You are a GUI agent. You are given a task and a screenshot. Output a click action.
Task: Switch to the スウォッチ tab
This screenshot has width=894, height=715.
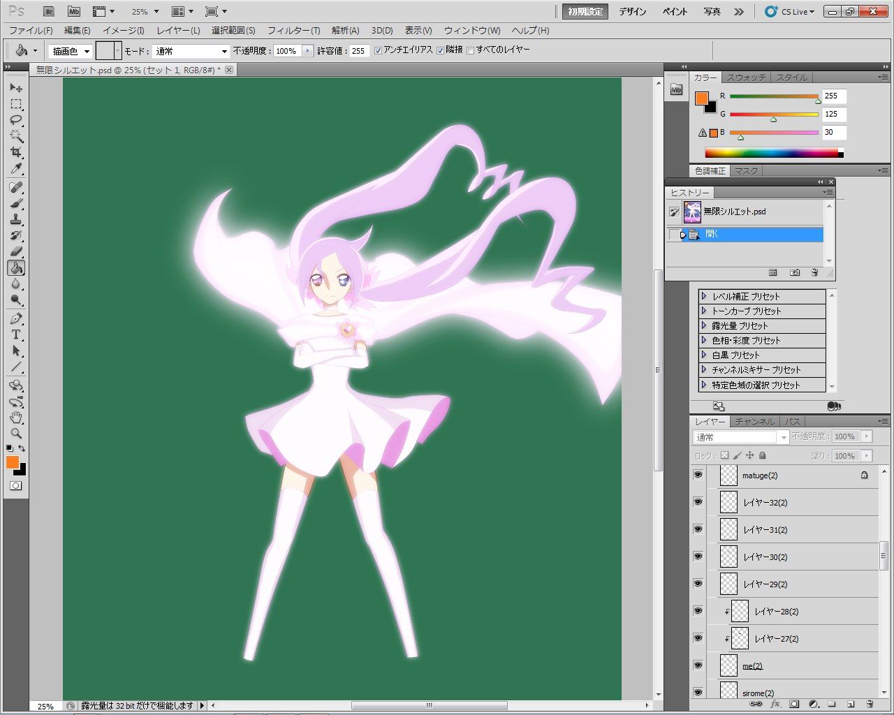click(x=746, y=78)
